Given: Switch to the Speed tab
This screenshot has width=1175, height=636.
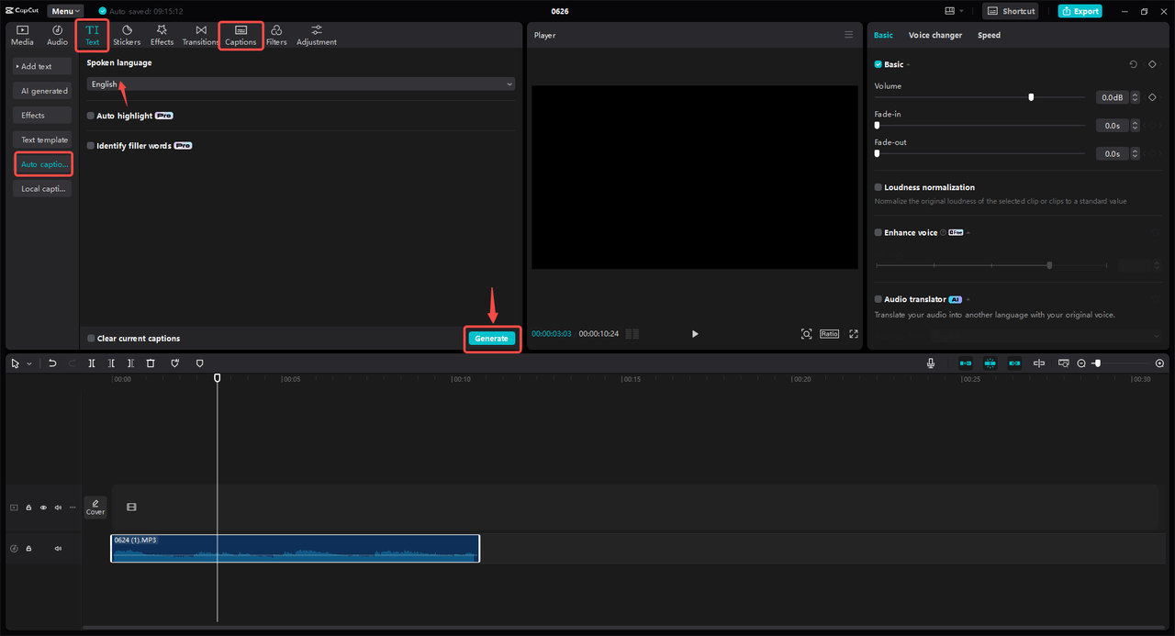Looking at the screenshot, I should (x=989, y=35).
